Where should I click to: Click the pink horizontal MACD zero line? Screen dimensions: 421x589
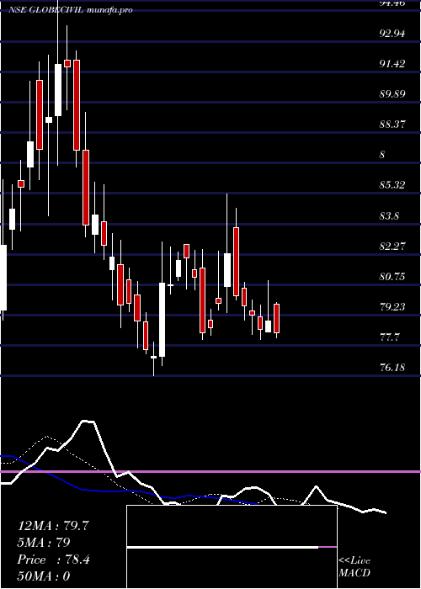(x=210, y=471)
